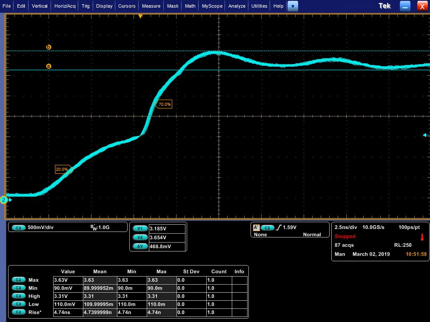Image resolution: width=430 pixels, height=322 pixels.
Task: Click the 100ps/pt resolution readout
Action: [409, 227]
